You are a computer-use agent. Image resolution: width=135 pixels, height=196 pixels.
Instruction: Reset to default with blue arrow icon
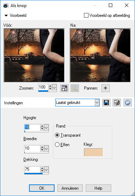tap(128, 103)
